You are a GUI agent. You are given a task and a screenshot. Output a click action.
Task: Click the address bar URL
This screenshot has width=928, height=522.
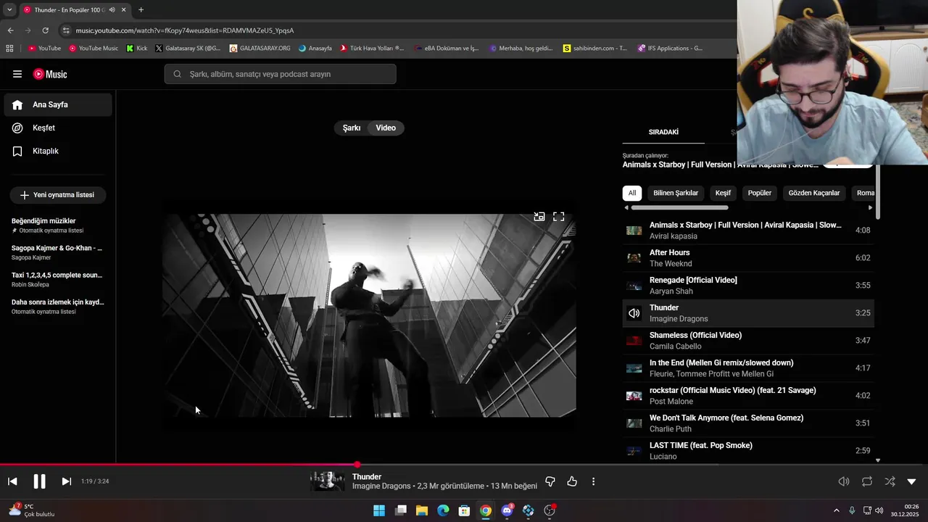(185, 30)
